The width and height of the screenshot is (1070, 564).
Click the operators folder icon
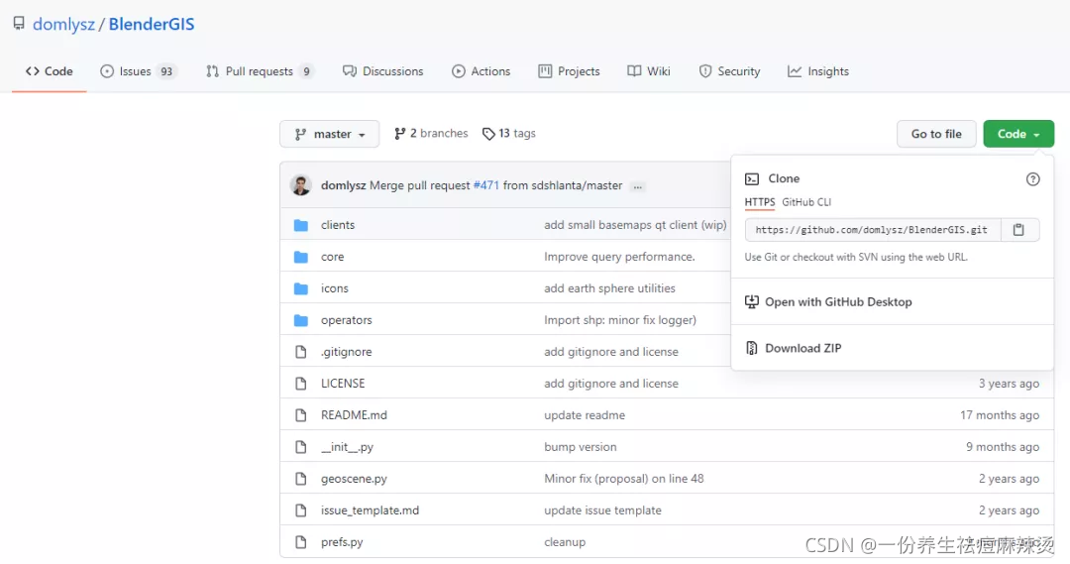[x=301, y=319]
